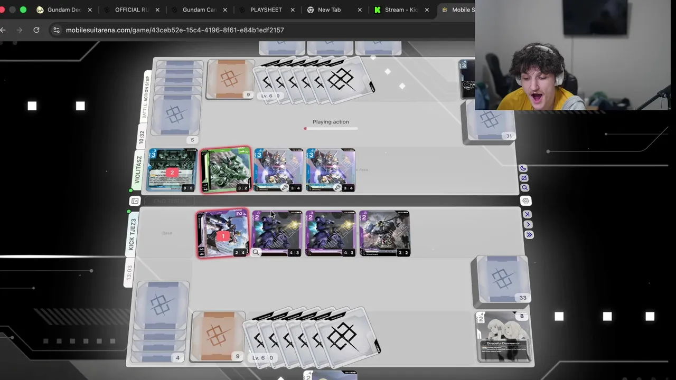The height and width of the screenshot is (380, 676).
Task: Click the crossed-out square icon
Action: tap(523, 178)
